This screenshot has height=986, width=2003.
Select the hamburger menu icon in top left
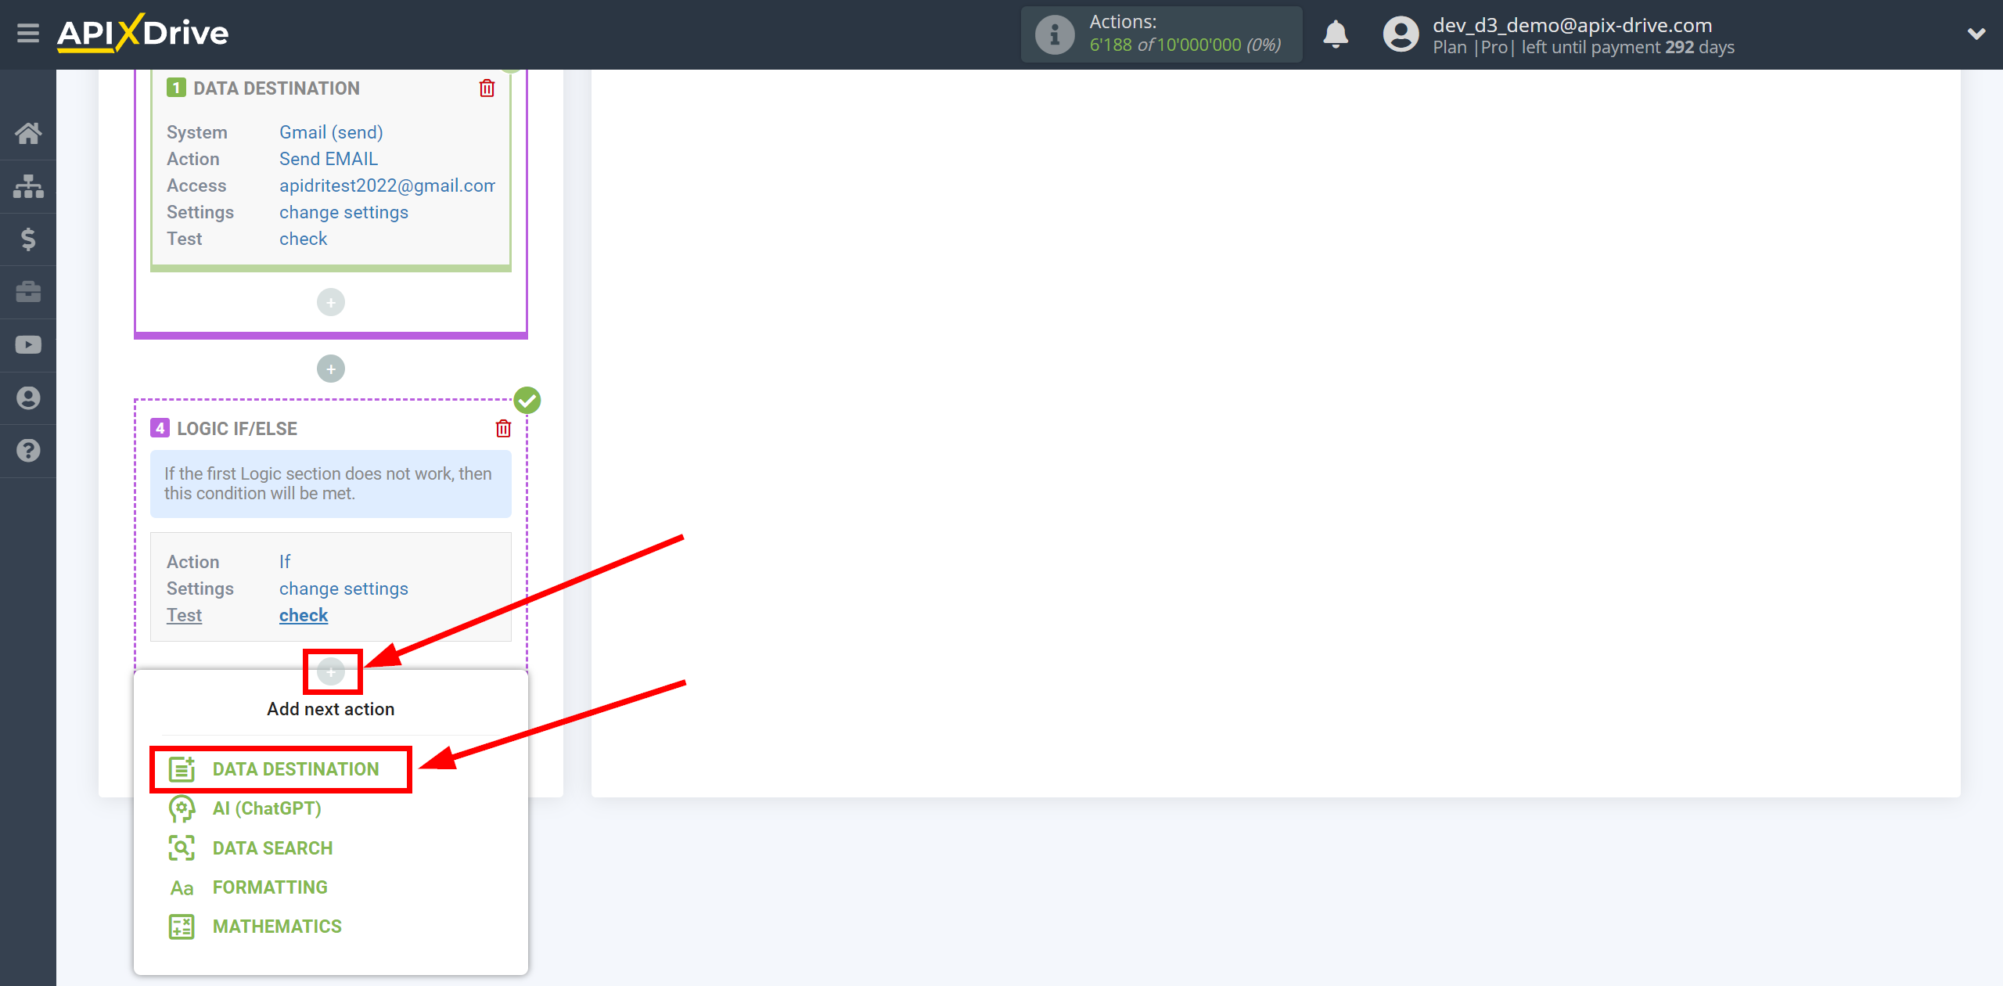(x=28, y=32)
